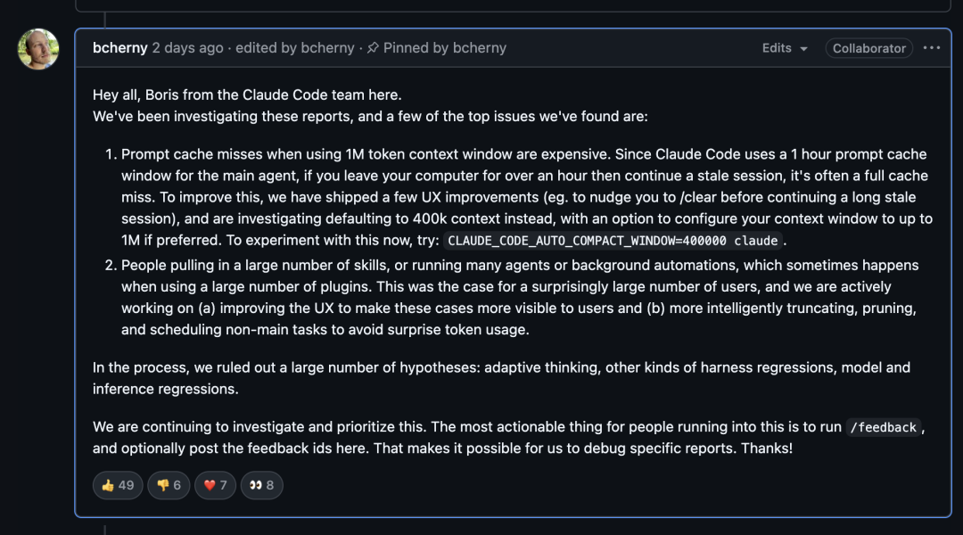Click the "Hey all, Boris" greeting line

coord(247,95)
